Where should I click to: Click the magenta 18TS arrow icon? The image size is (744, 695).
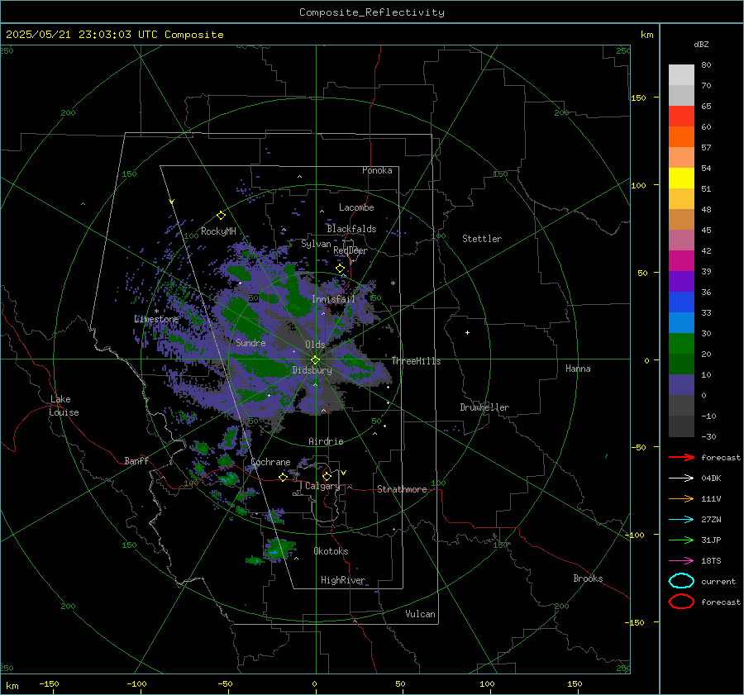click(x=681, y=560)
